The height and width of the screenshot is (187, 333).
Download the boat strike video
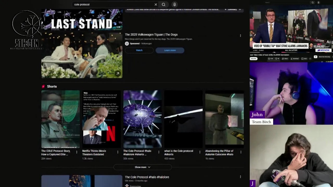(295, 59)
